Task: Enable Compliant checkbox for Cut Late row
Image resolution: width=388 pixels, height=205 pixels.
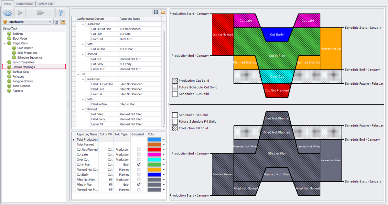Action: point(138,154)
